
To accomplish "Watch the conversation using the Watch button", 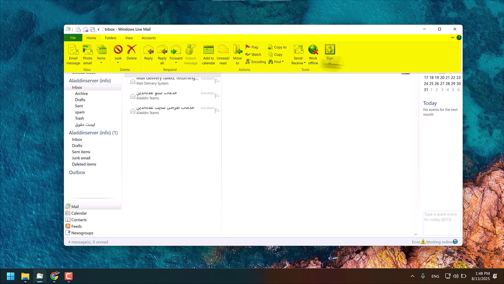I will 253,54.
